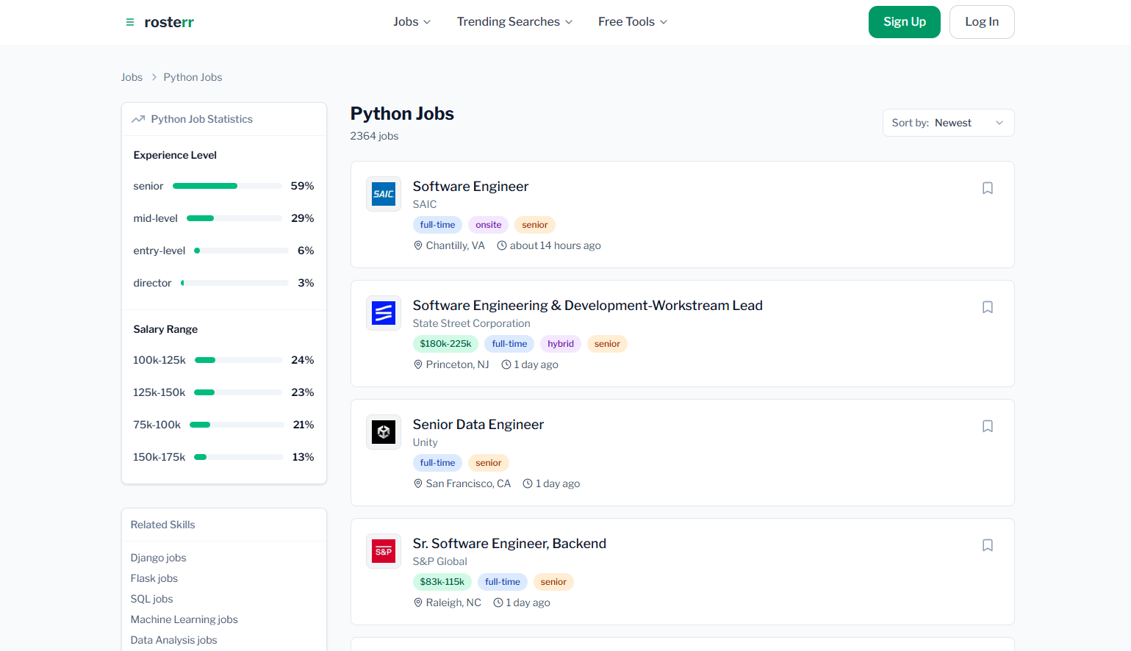Screen dimensions: 1131x651
Task: Bookmark the State Street Workstream Lead job
Action: pos(988,307)
